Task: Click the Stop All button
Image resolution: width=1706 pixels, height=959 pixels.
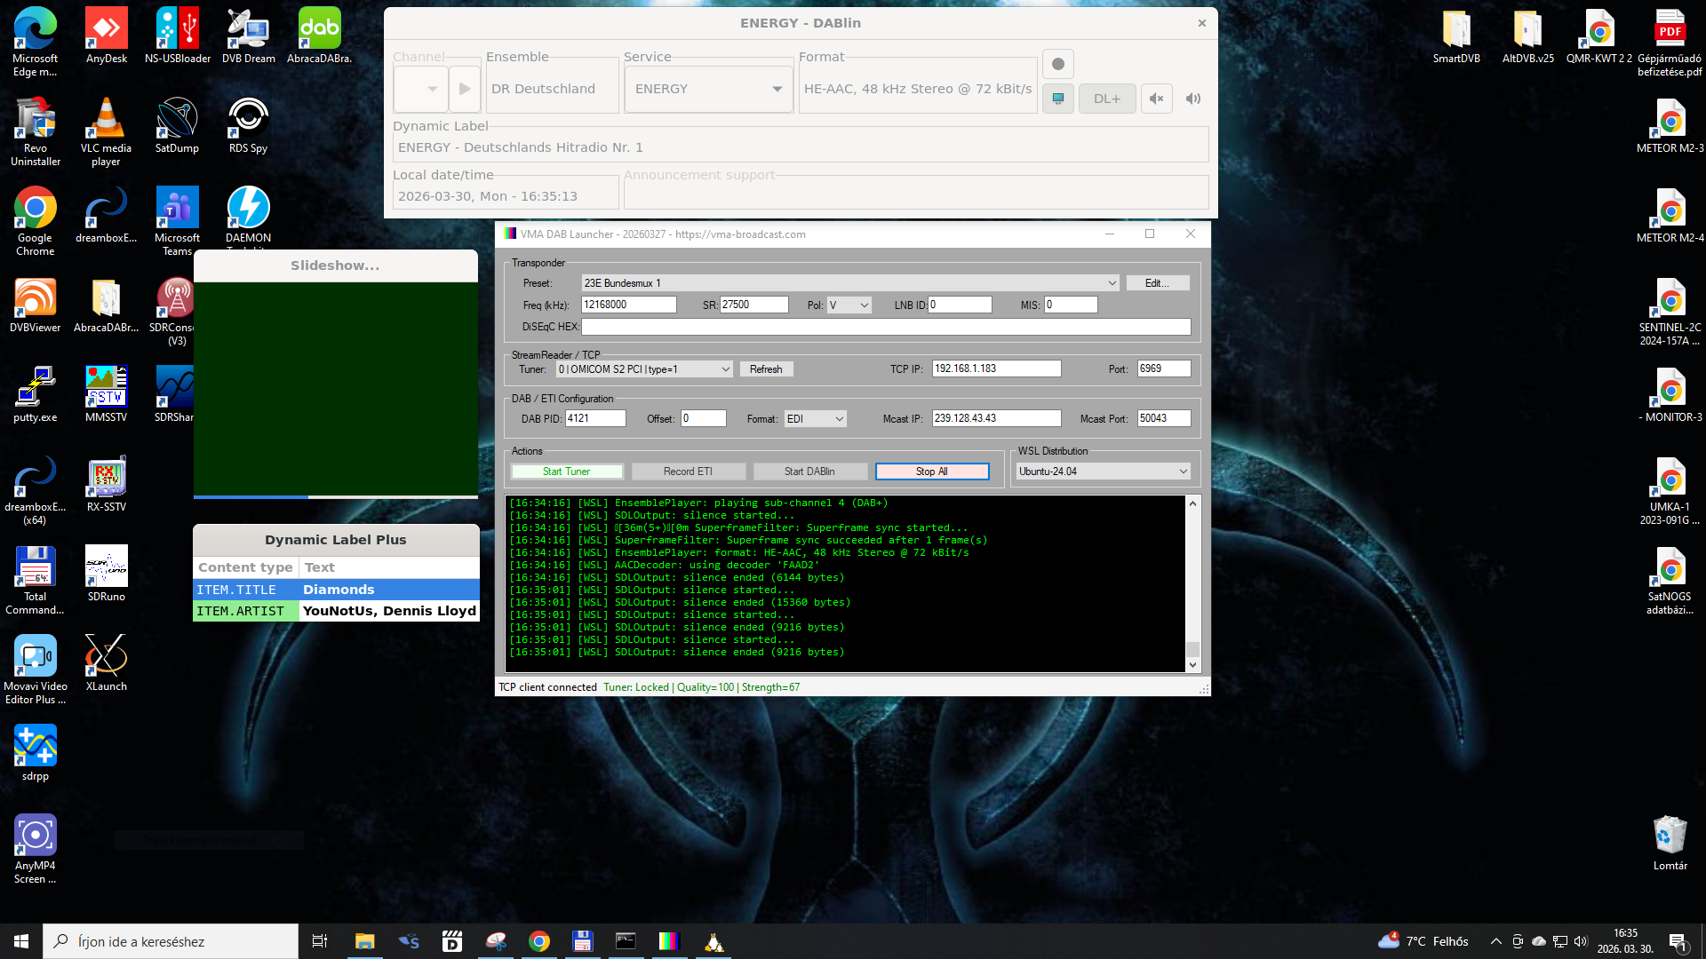Action: (932, 472)
